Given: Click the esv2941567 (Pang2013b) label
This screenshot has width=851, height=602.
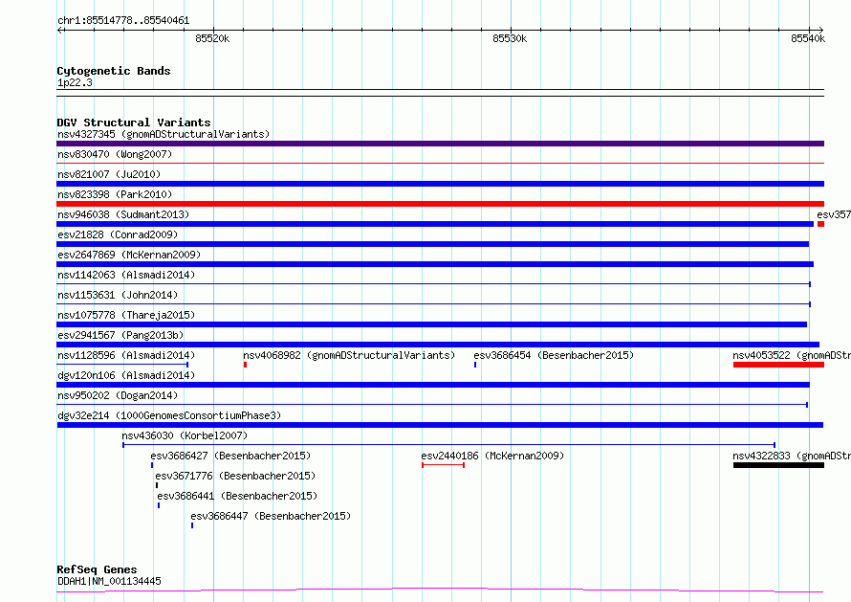Looking at the screenshot, I should 120,335.
